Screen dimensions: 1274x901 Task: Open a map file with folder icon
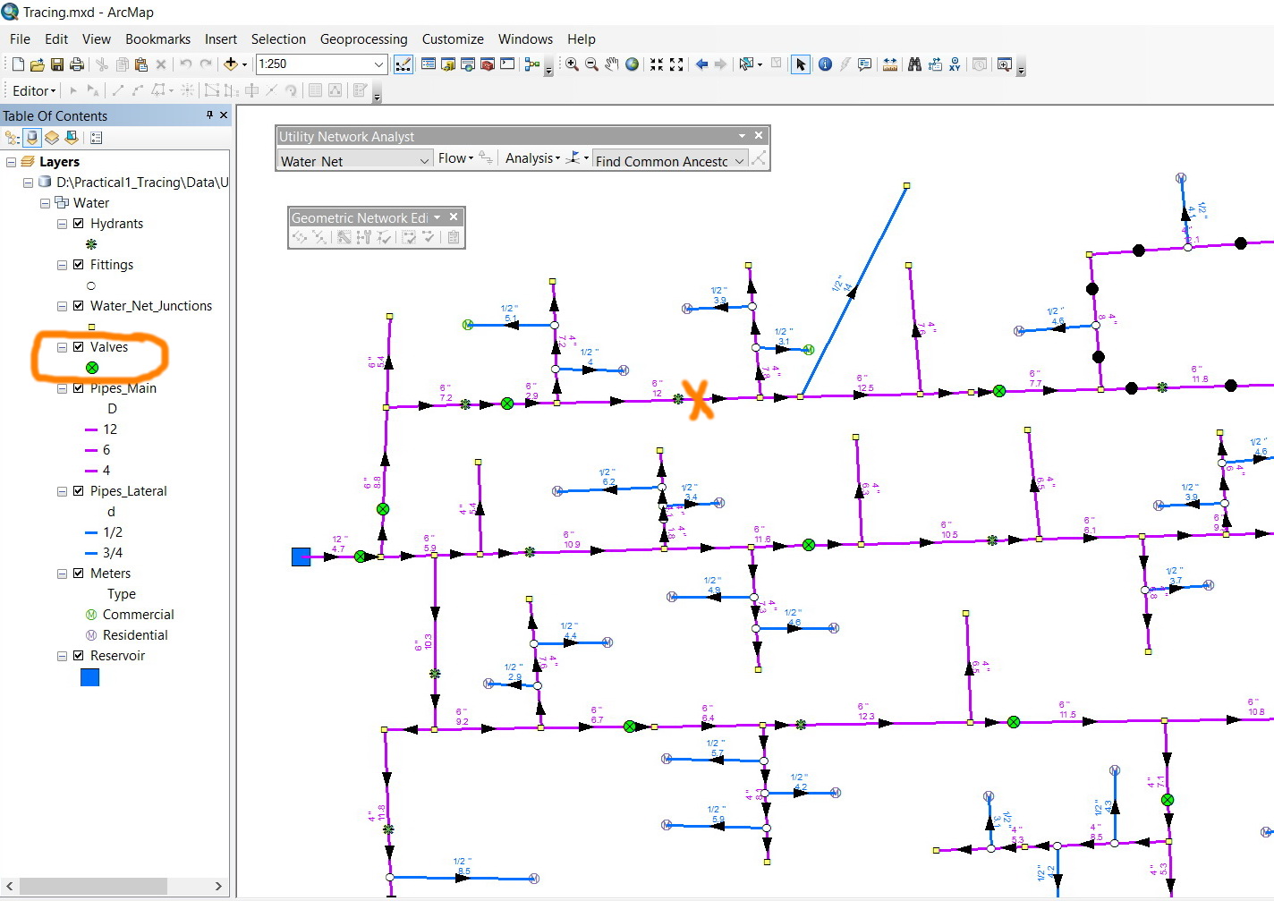[37, 64]
